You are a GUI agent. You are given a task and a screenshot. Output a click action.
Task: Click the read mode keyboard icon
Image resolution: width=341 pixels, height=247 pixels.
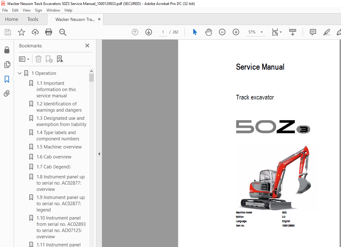[x=292, y=32]
